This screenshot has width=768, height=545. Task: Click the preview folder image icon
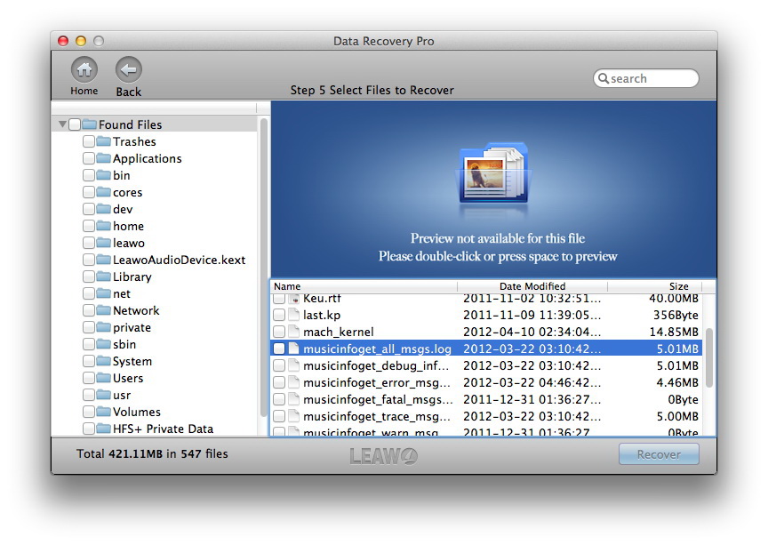point(493,173)
